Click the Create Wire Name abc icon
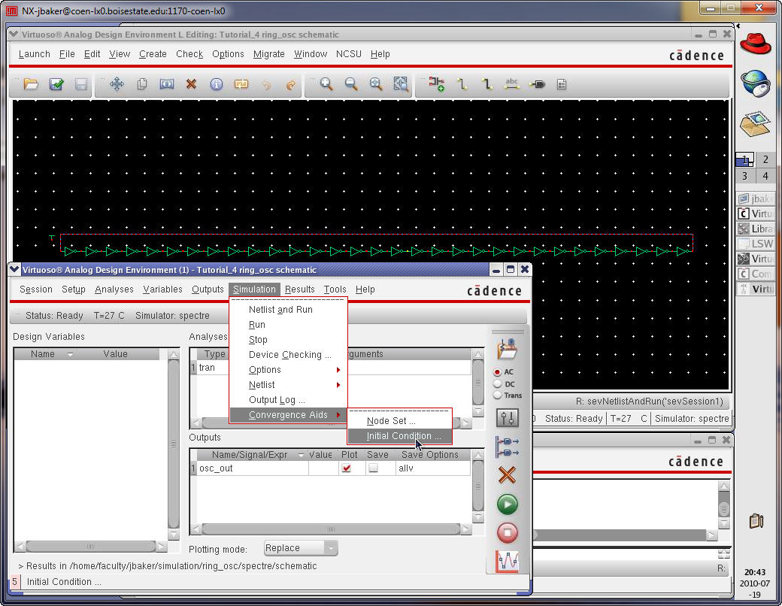 coord(512,84)
